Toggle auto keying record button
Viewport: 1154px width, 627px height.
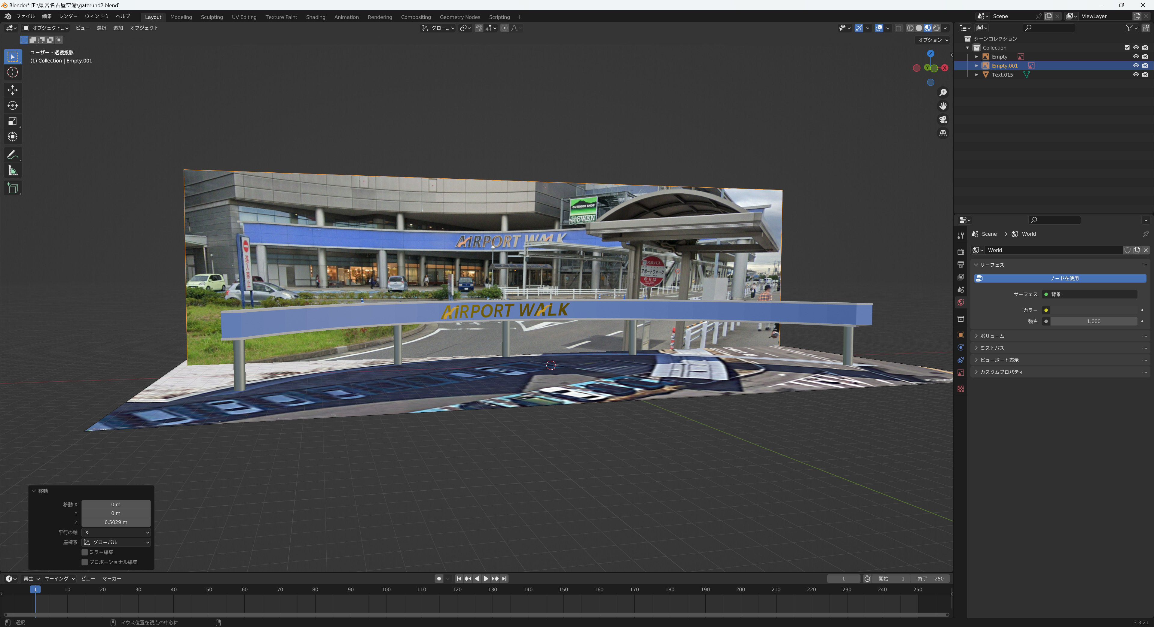439,579
